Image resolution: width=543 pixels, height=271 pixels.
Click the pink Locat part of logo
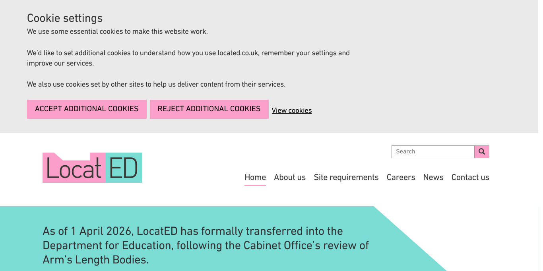click(74, 168)
